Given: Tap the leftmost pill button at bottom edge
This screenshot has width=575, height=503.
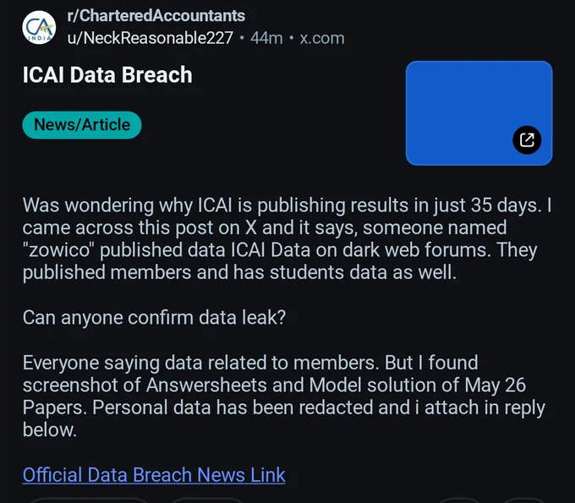Looking at the screenshot, I should click(x=88, y=500).
